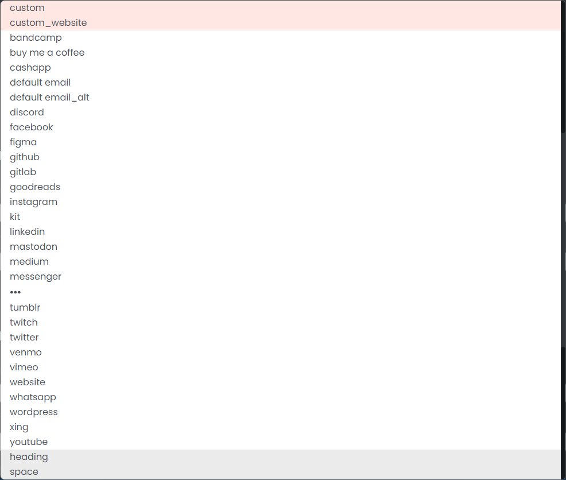Choose instagram entry

pos(281,202)
